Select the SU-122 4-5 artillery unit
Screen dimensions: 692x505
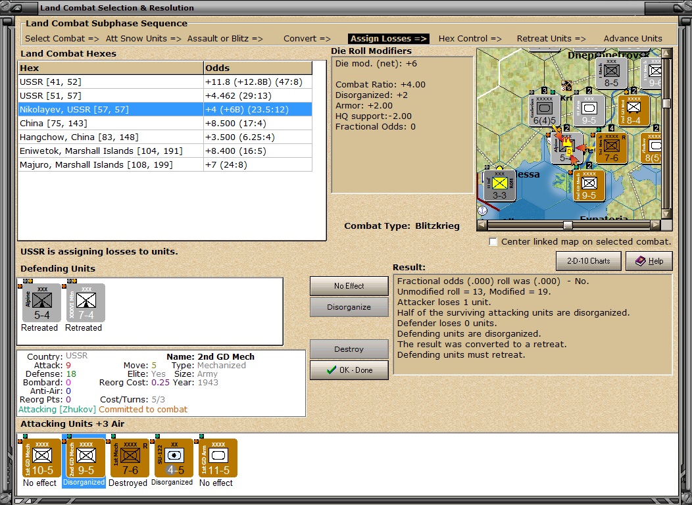174,458
